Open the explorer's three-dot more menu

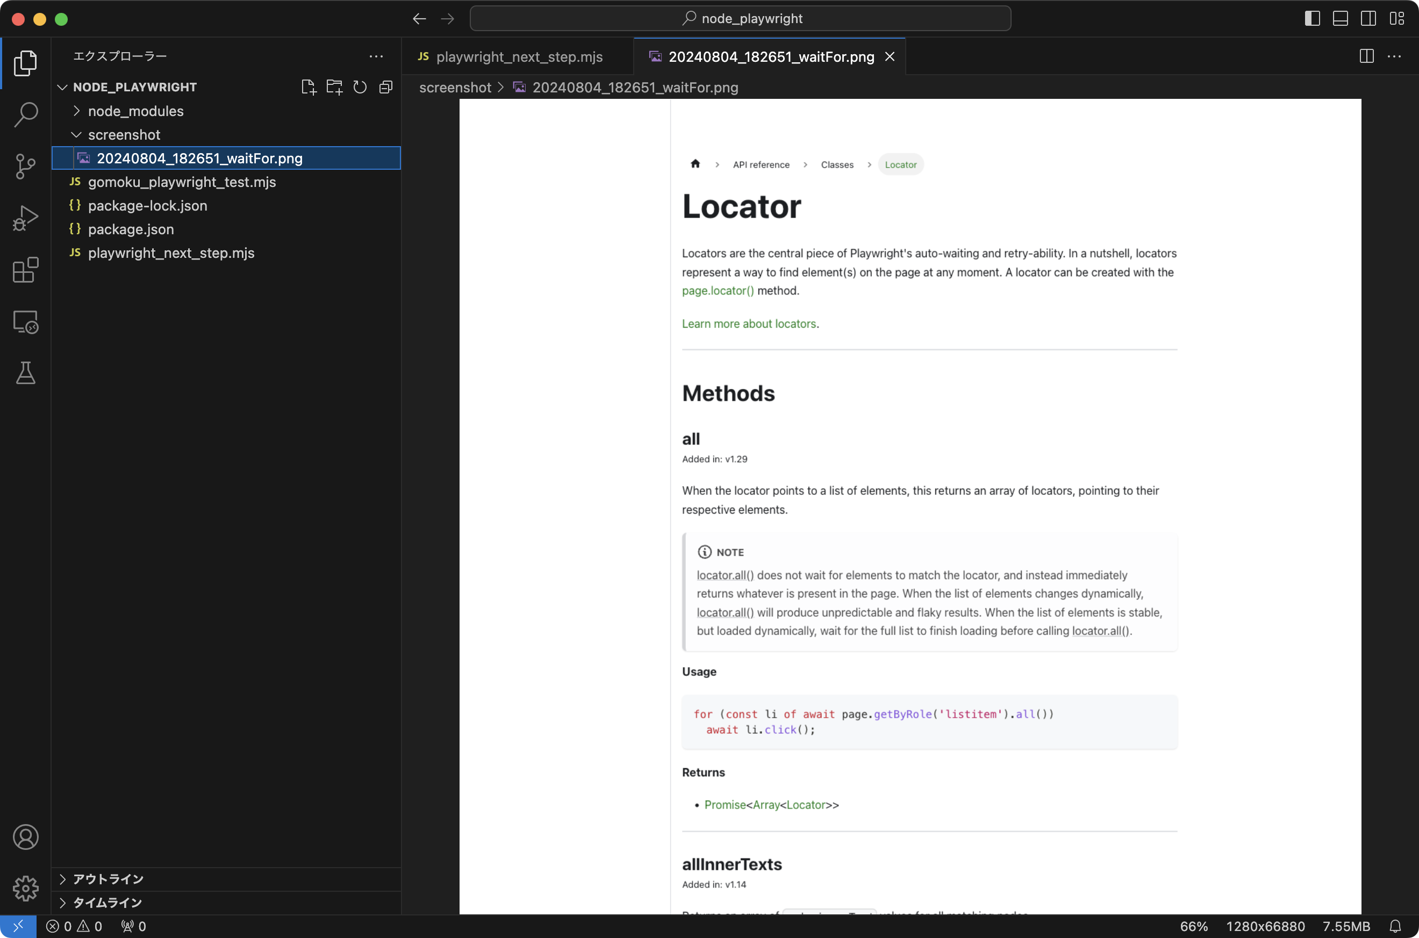(x=376, y=56)
